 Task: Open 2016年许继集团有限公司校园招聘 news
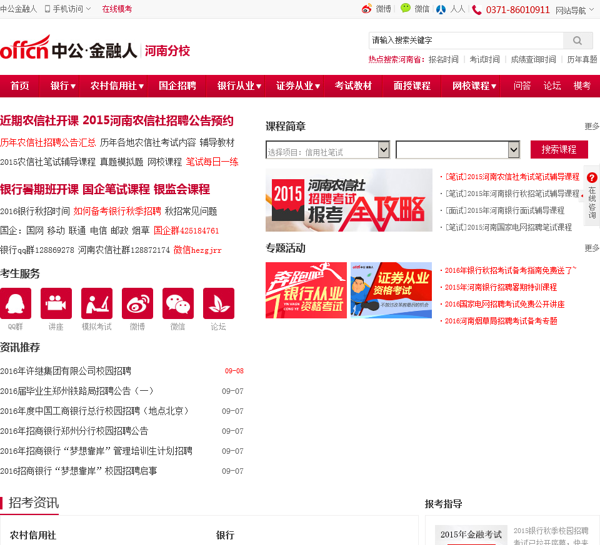66,371
